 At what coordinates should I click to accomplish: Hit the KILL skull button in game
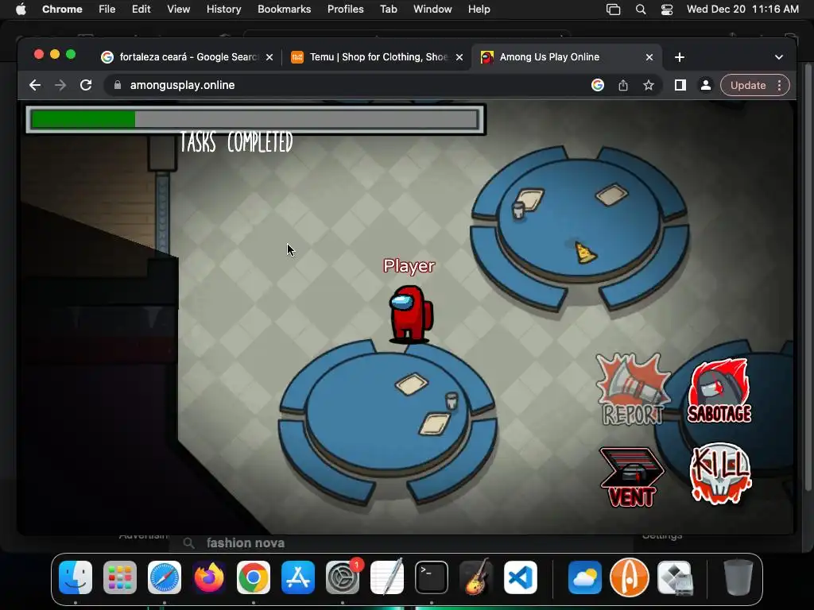[720, 473]
